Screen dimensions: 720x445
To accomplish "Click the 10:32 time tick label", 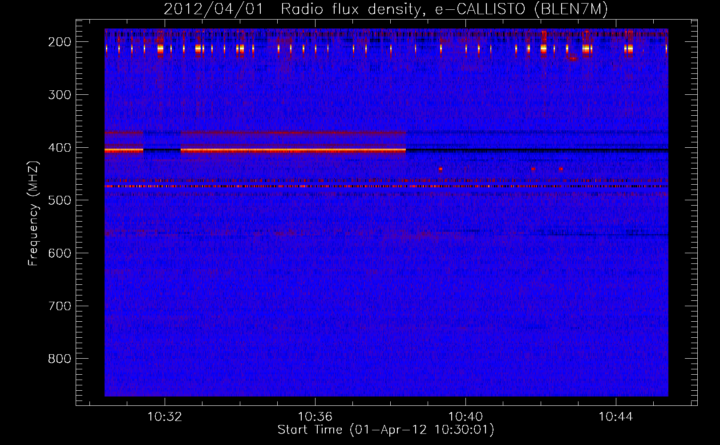I will click(165, 417).
